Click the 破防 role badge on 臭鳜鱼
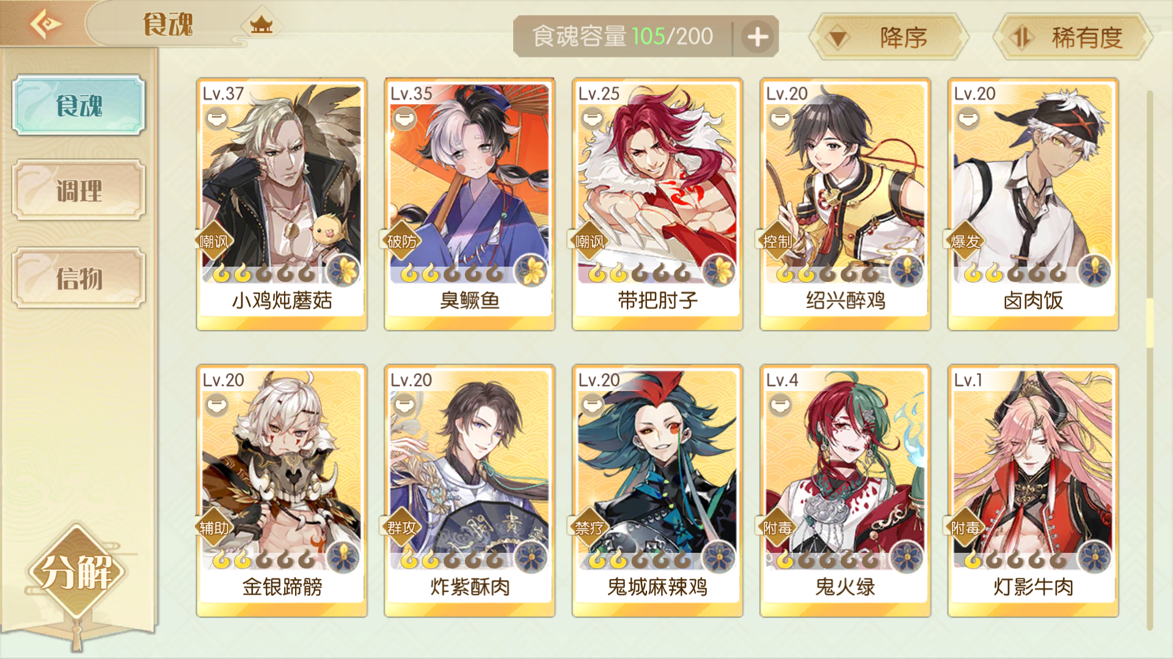Image resolution: width=1173 pixels, height=659 pixels. point(401,242)
